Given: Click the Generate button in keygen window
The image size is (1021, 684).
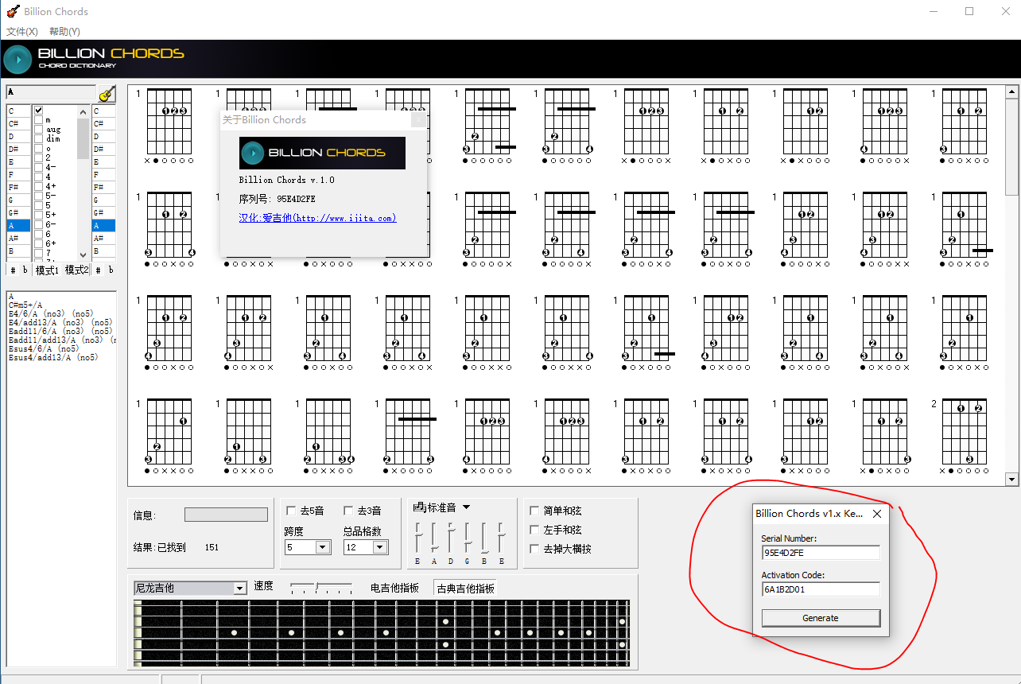Looking at the screenshot, I should click(821, 618).
